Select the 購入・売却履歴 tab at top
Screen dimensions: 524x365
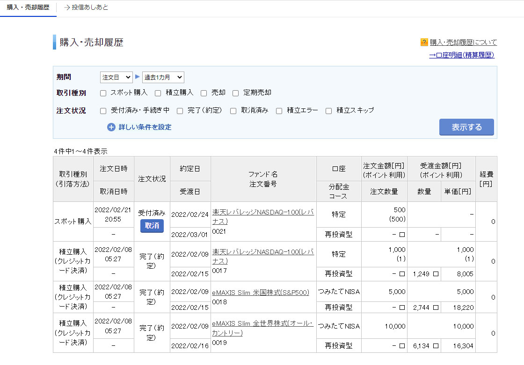click(28, 7)
